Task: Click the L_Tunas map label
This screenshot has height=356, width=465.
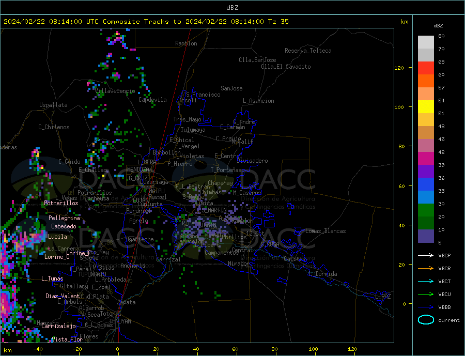Action: [x=52, y=278]
